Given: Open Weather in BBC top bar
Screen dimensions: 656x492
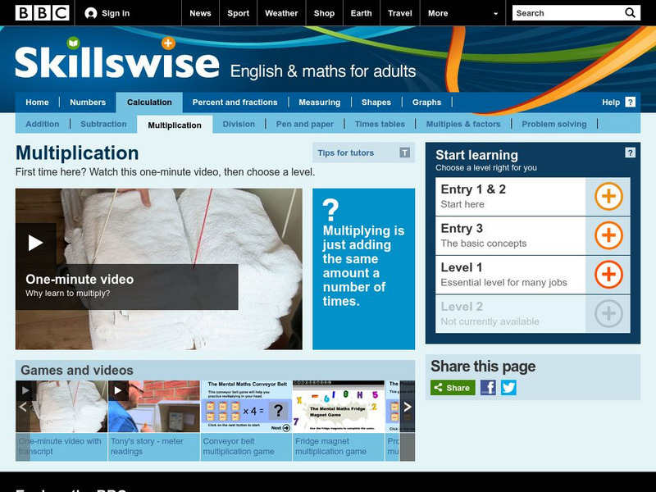Looking at the screenshot, I should click(281, 13).
